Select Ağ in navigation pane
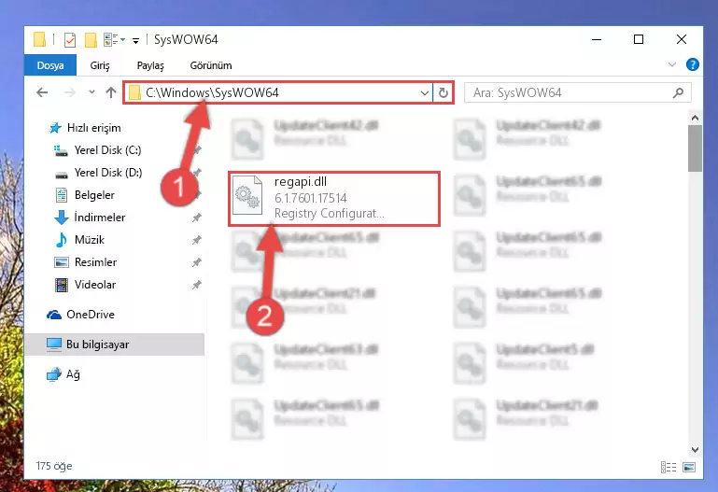718x492 pixels. [x=73, y=374]
